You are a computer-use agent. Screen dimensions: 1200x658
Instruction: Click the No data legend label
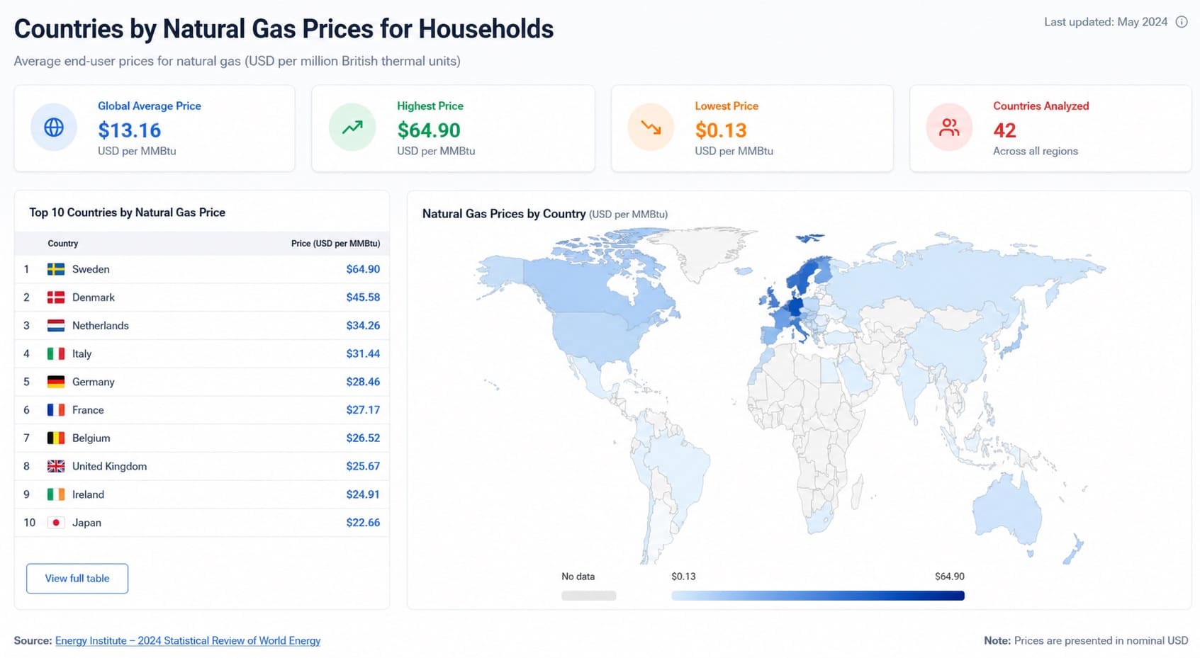(578, 577)
